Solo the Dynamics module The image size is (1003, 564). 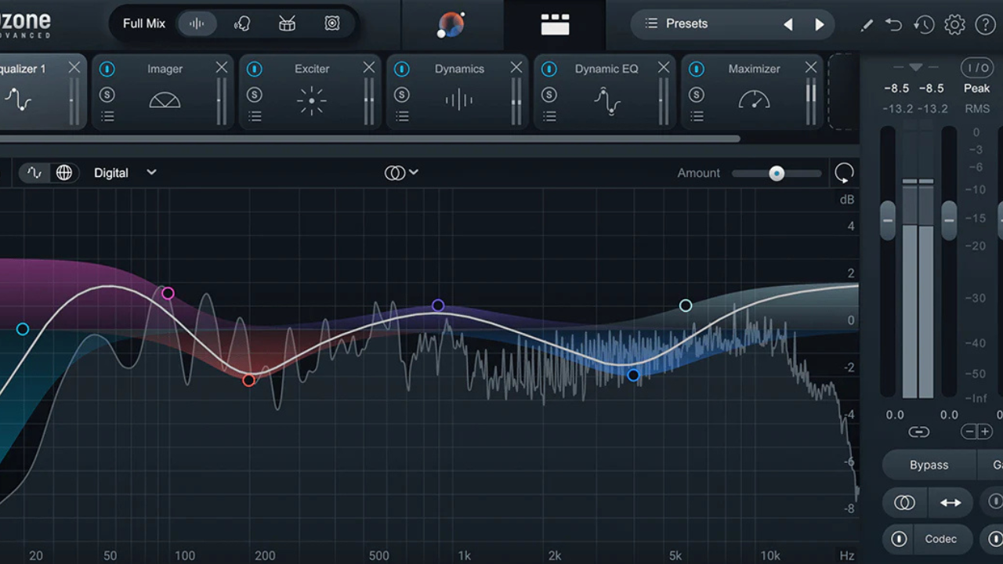tap(402, 95)
